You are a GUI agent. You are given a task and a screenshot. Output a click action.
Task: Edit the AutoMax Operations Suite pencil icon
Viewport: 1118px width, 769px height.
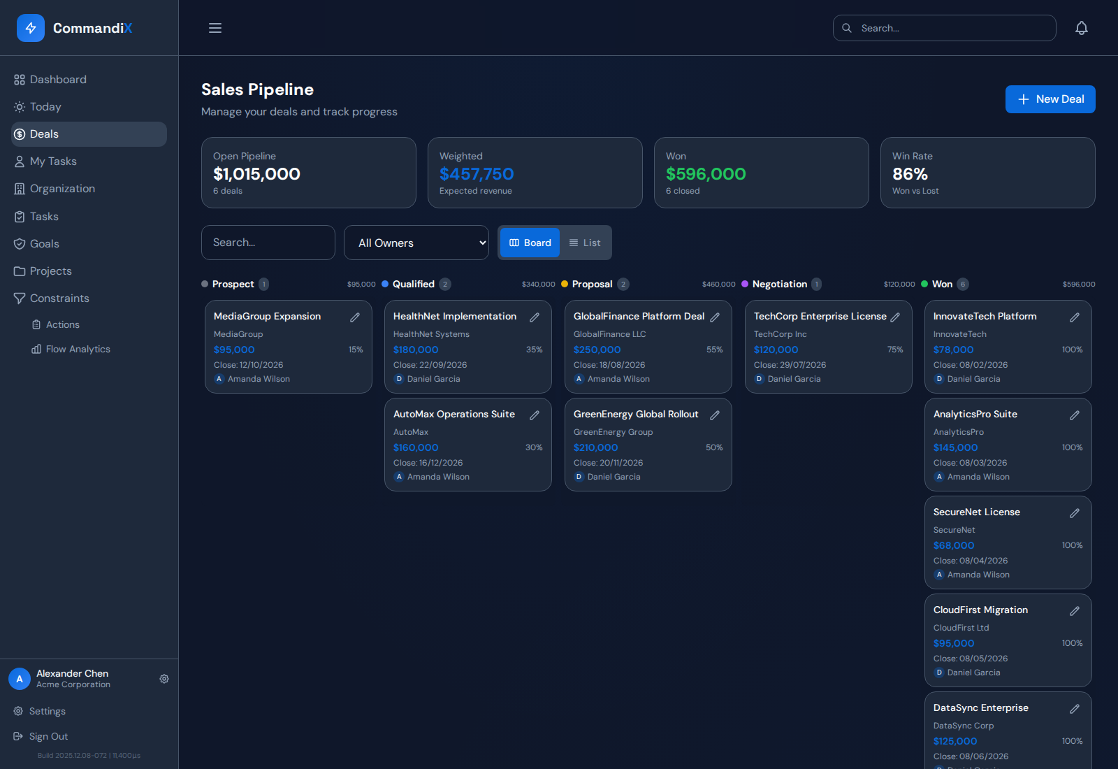535,415
